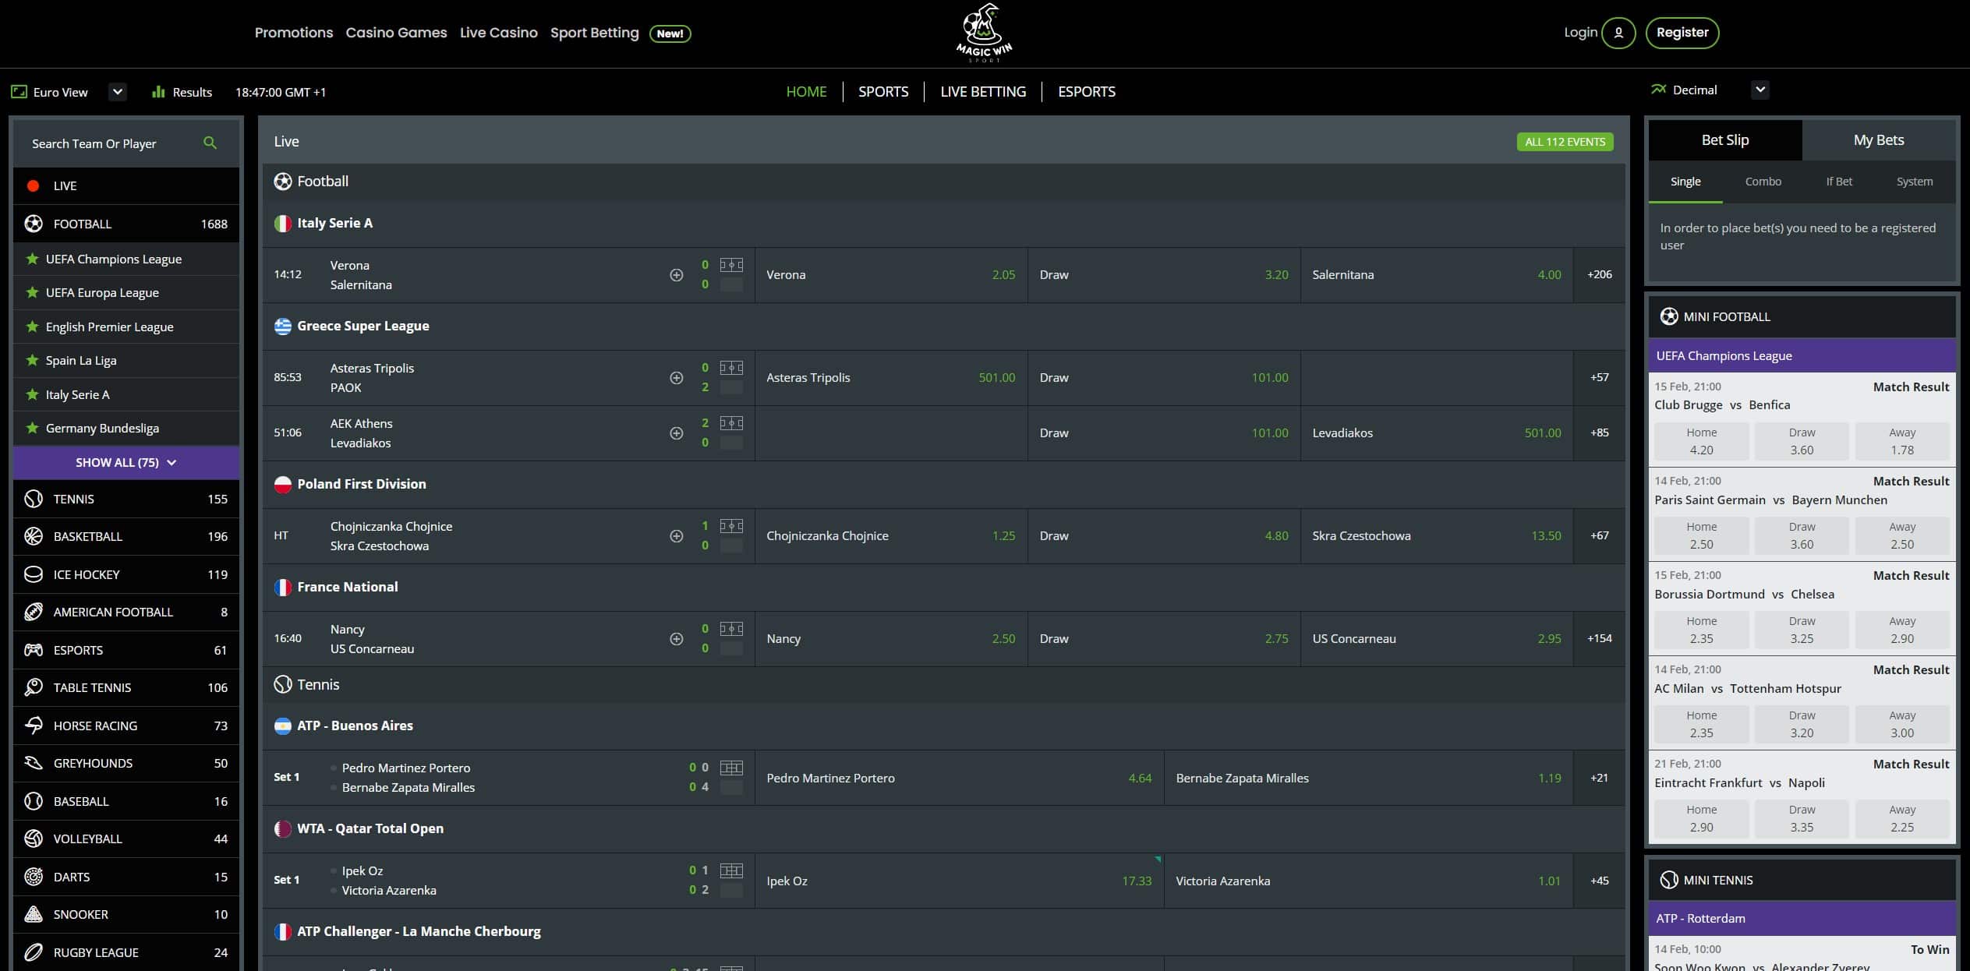The image size is (1970, 971).
Task: Click the user profile icon beside Login
Action: click(1618, 33)
